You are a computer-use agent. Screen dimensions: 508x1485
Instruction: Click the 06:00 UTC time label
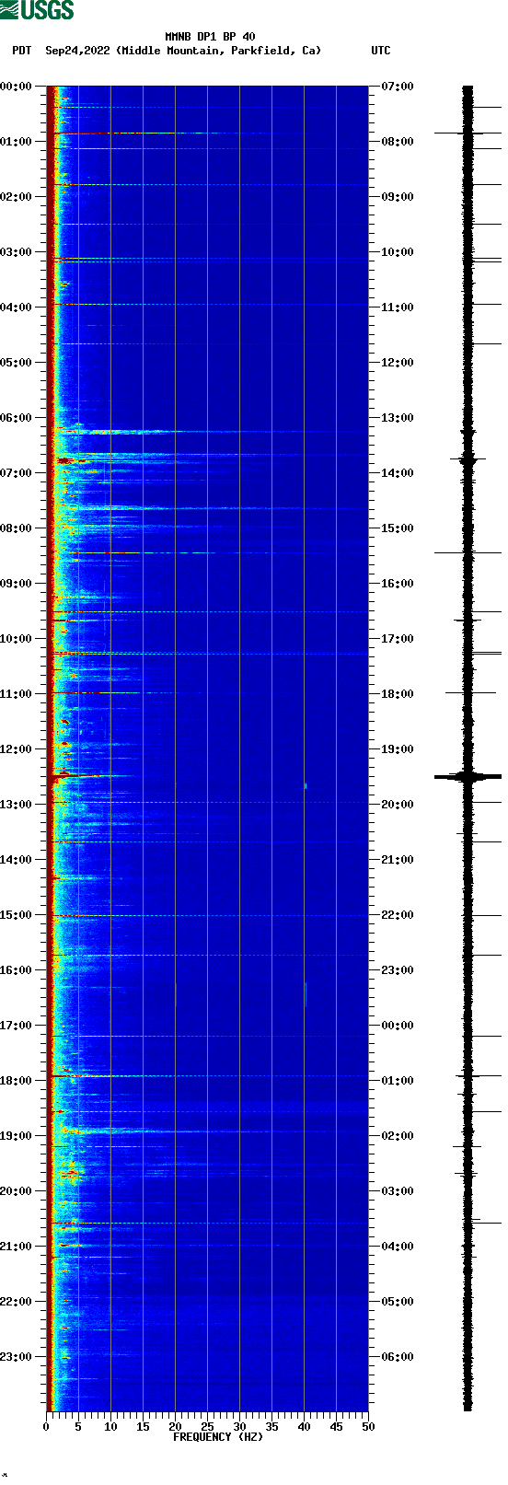coord(398,1357)
